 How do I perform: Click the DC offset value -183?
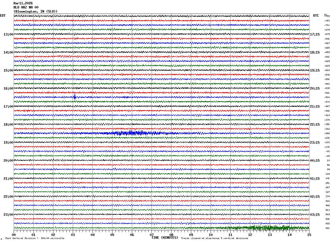(327, 142)
